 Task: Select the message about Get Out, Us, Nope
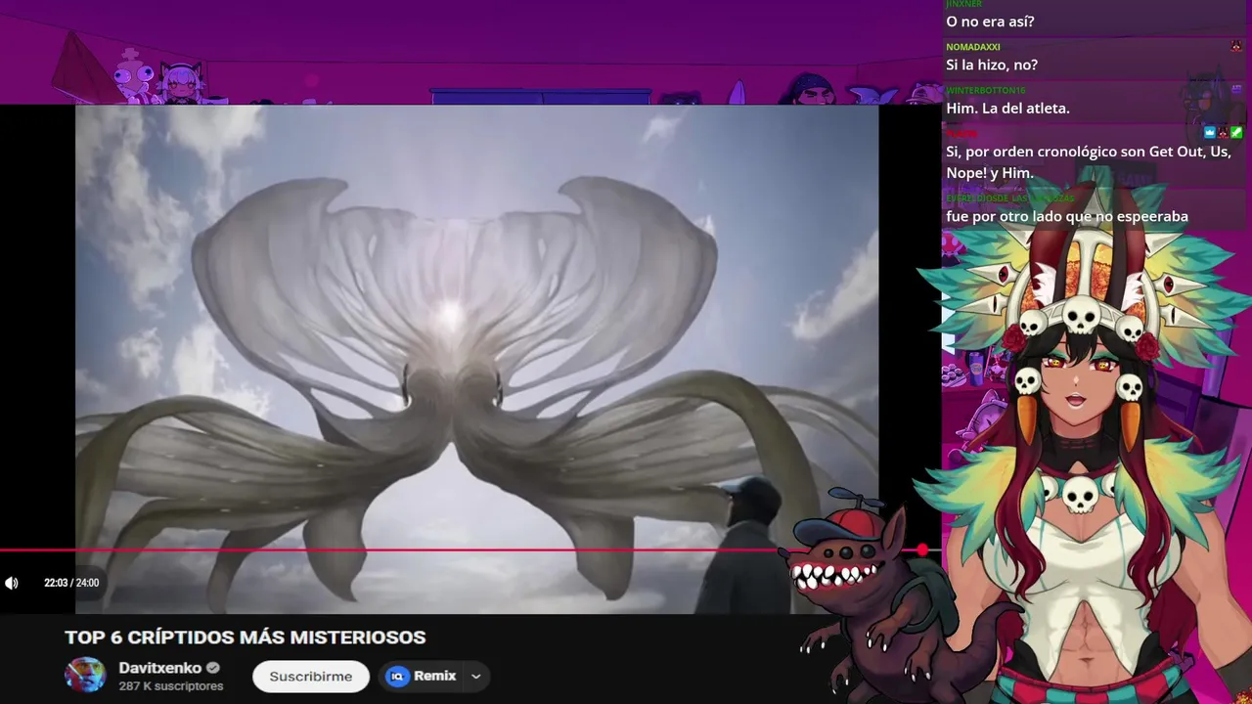point(1088,162)
